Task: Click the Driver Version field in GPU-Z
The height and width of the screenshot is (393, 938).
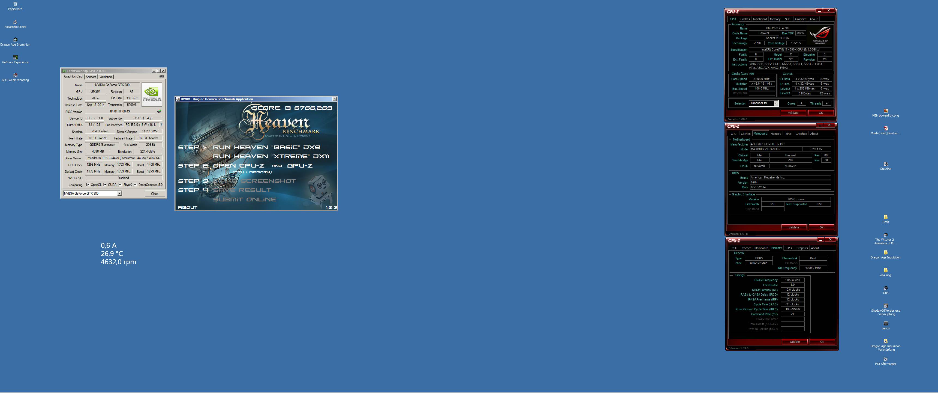Action: (124, 158)
